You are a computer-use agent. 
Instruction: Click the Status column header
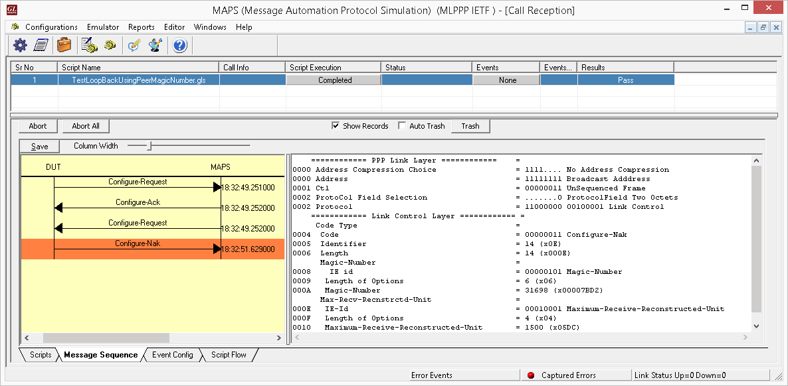(x=427, y=67)
